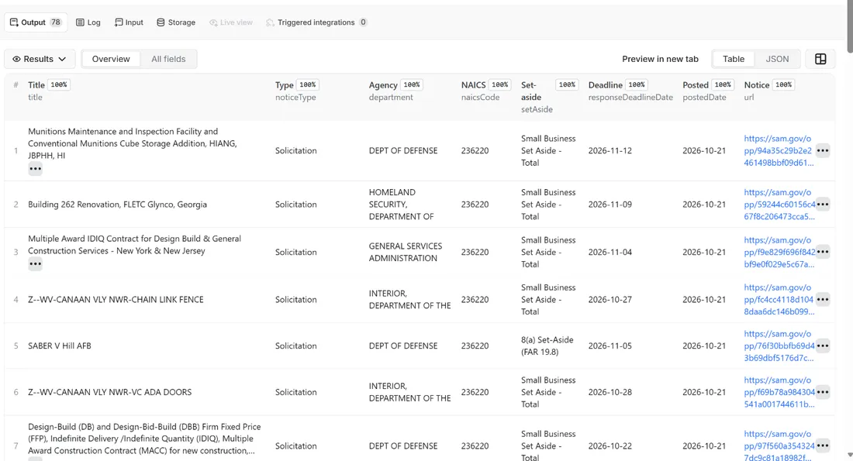Open Triggered integrations tab
Screen dimensions: 853x461
click(316, 22)
